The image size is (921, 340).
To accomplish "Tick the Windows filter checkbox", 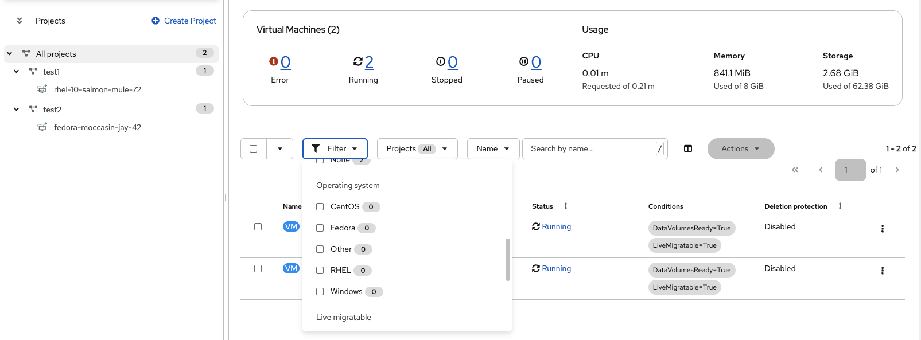I will pyautogui.click(x=320, y=292).
